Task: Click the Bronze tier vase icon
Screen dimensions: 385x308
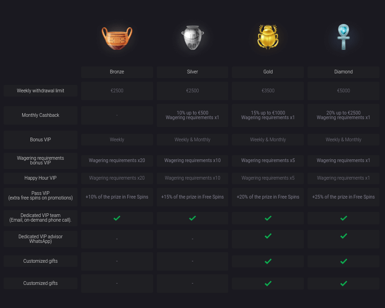Action: [117, 37]
